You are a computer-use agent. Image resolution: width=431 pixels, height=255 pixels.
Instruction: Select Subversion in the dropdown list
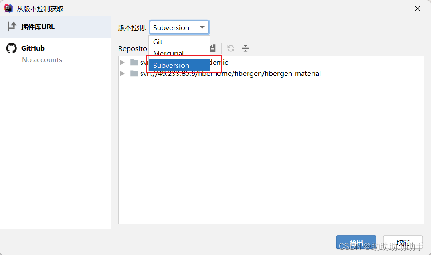179,65
